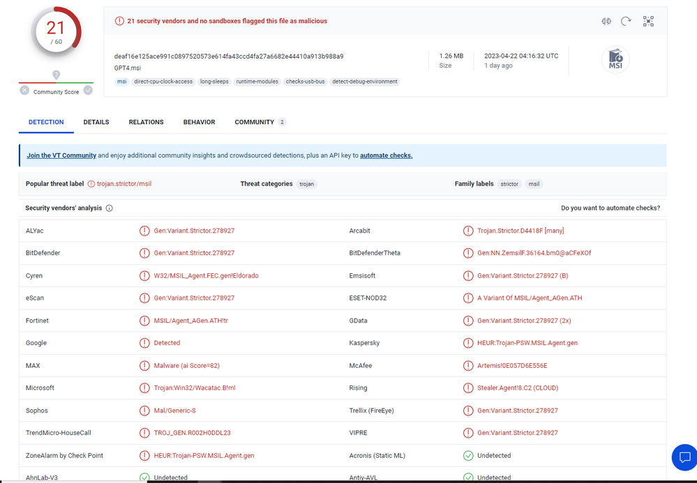
Task: Click the automate checks link
Action: (x=387, y=155)
